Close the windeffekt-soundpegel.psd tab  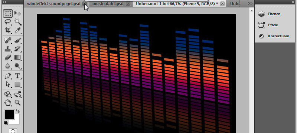(85, 4)
